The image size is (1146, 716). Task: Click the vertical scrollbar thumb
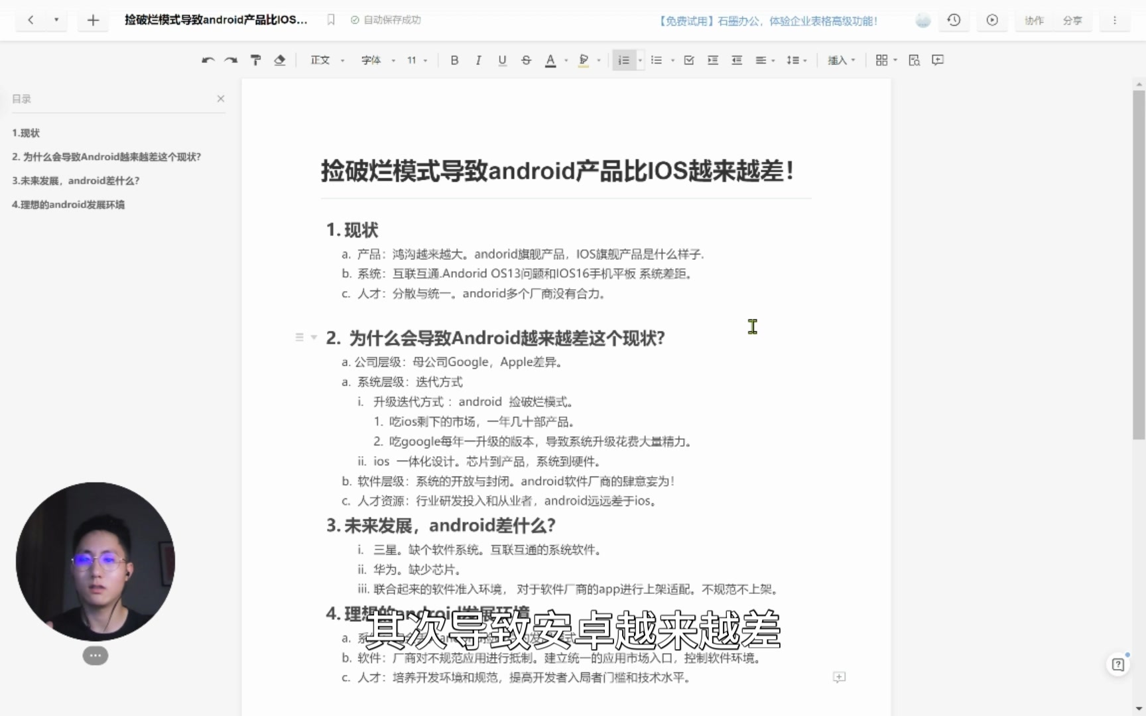pyautogui.click(x=1139, y=265)
